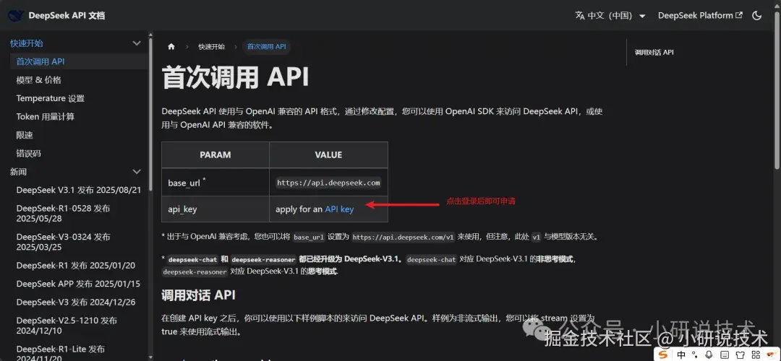The width and height of the screenshot is (781, 361).
Task: Open the IME toolbox grid icon
Action: 757,355
